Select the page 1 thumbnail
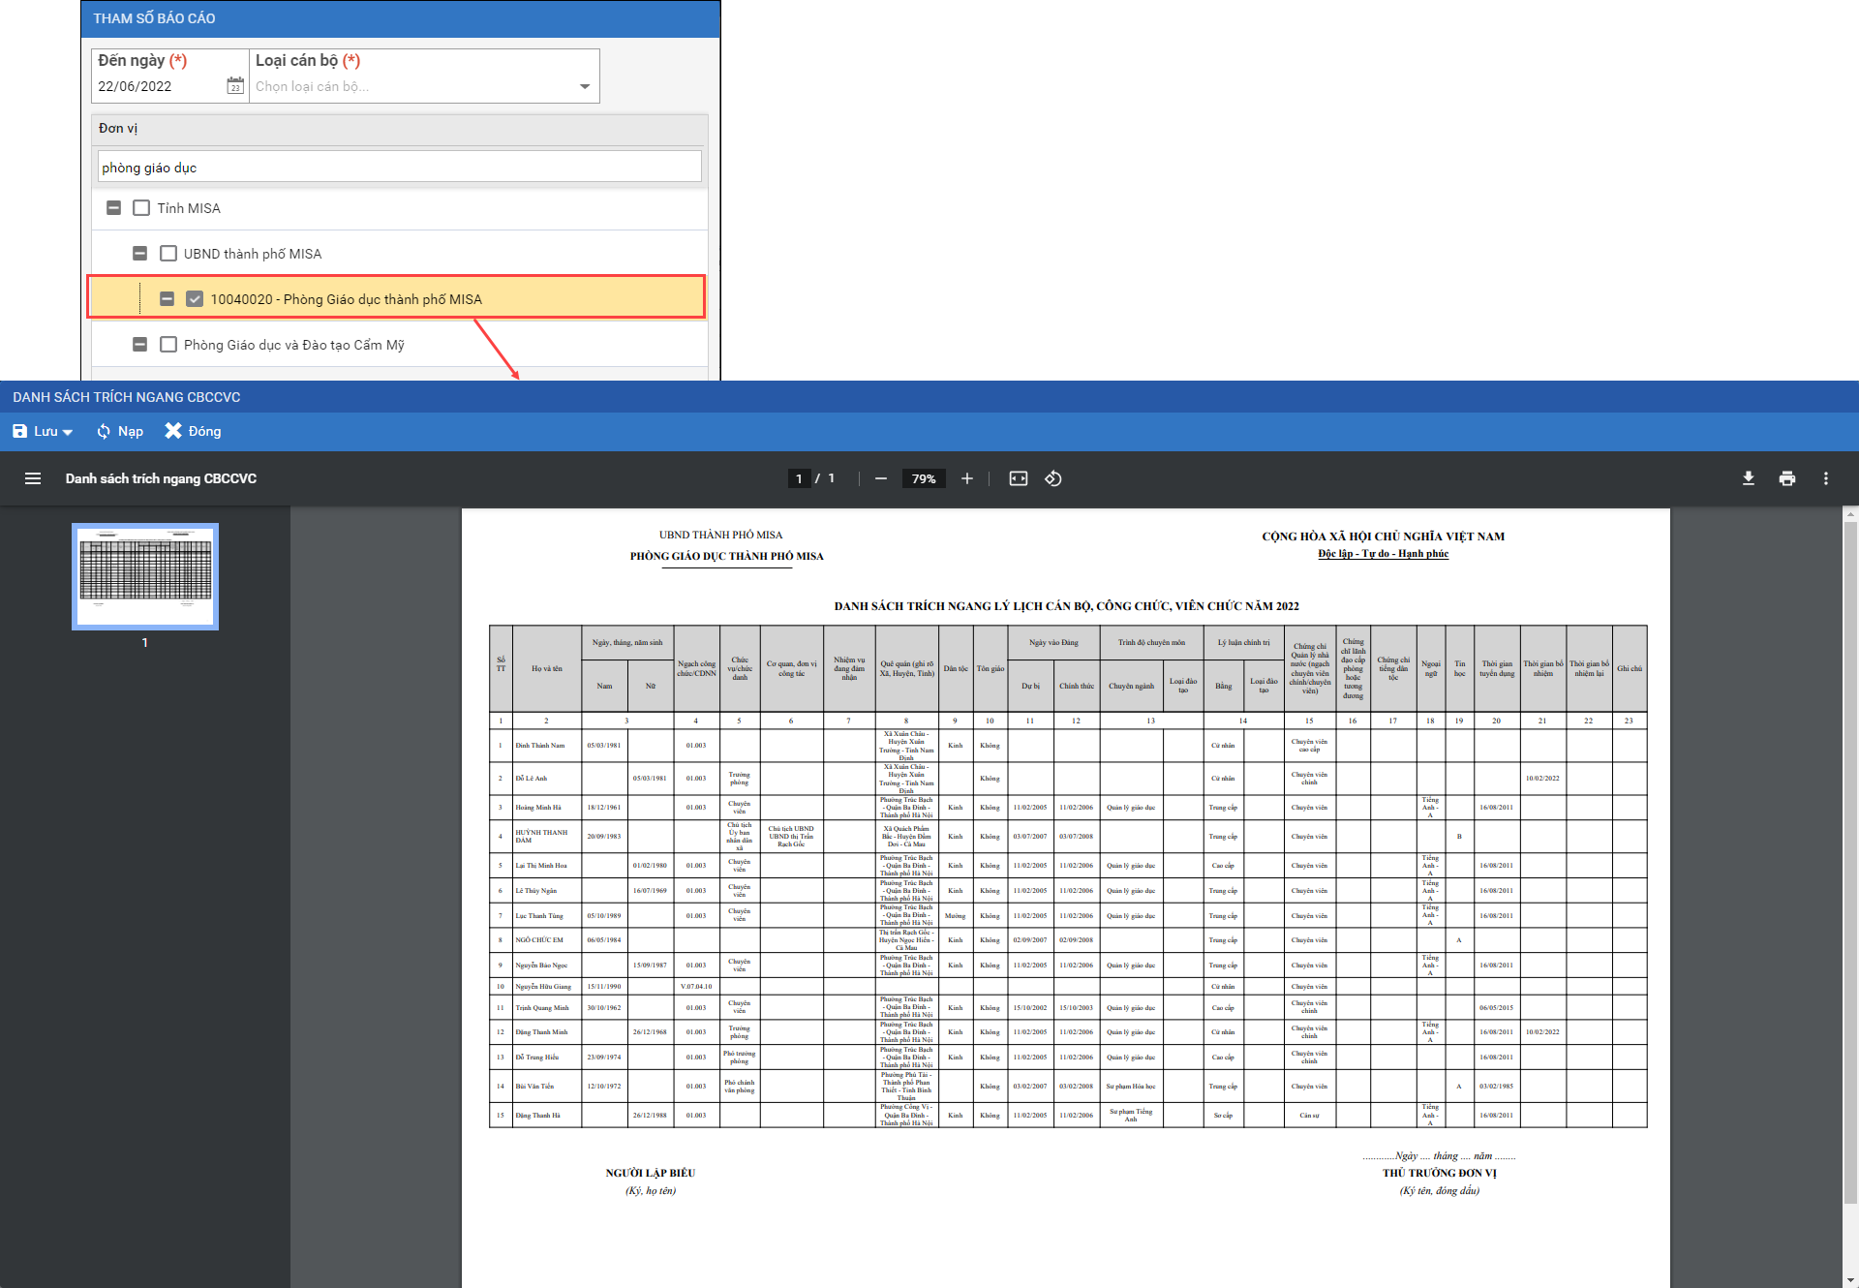 (x=145, y=577)
